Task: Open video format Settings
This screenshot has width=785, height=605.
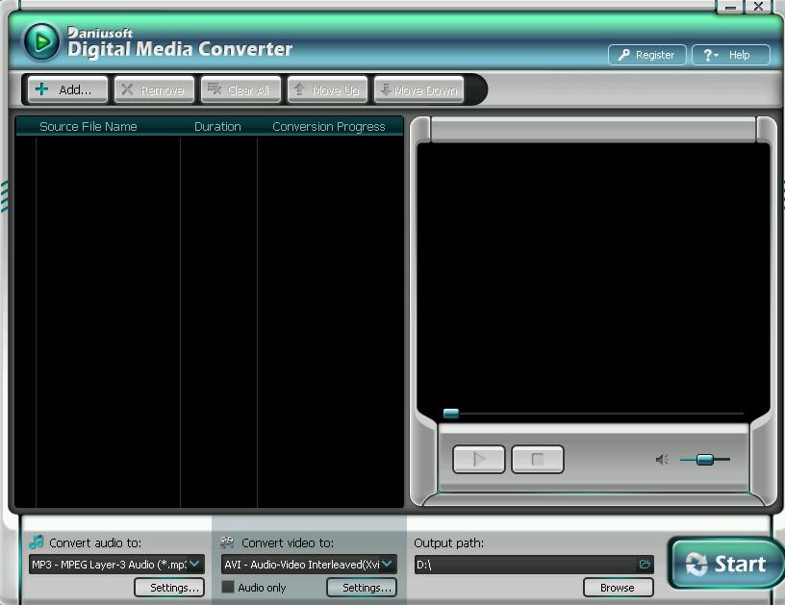Action: point(362,588)
